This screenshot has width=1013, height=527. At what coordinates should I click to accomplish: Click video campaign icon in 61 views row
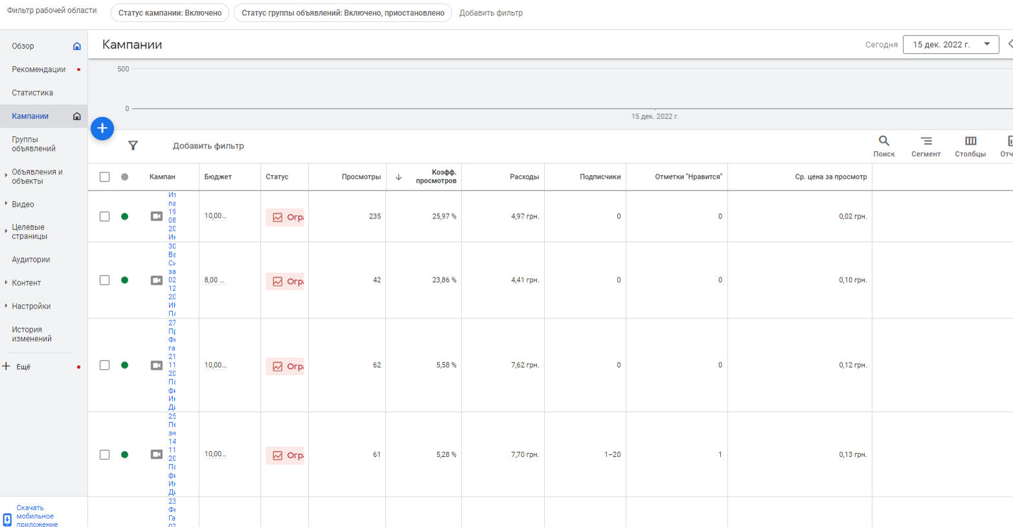click(x=157, y=454)
